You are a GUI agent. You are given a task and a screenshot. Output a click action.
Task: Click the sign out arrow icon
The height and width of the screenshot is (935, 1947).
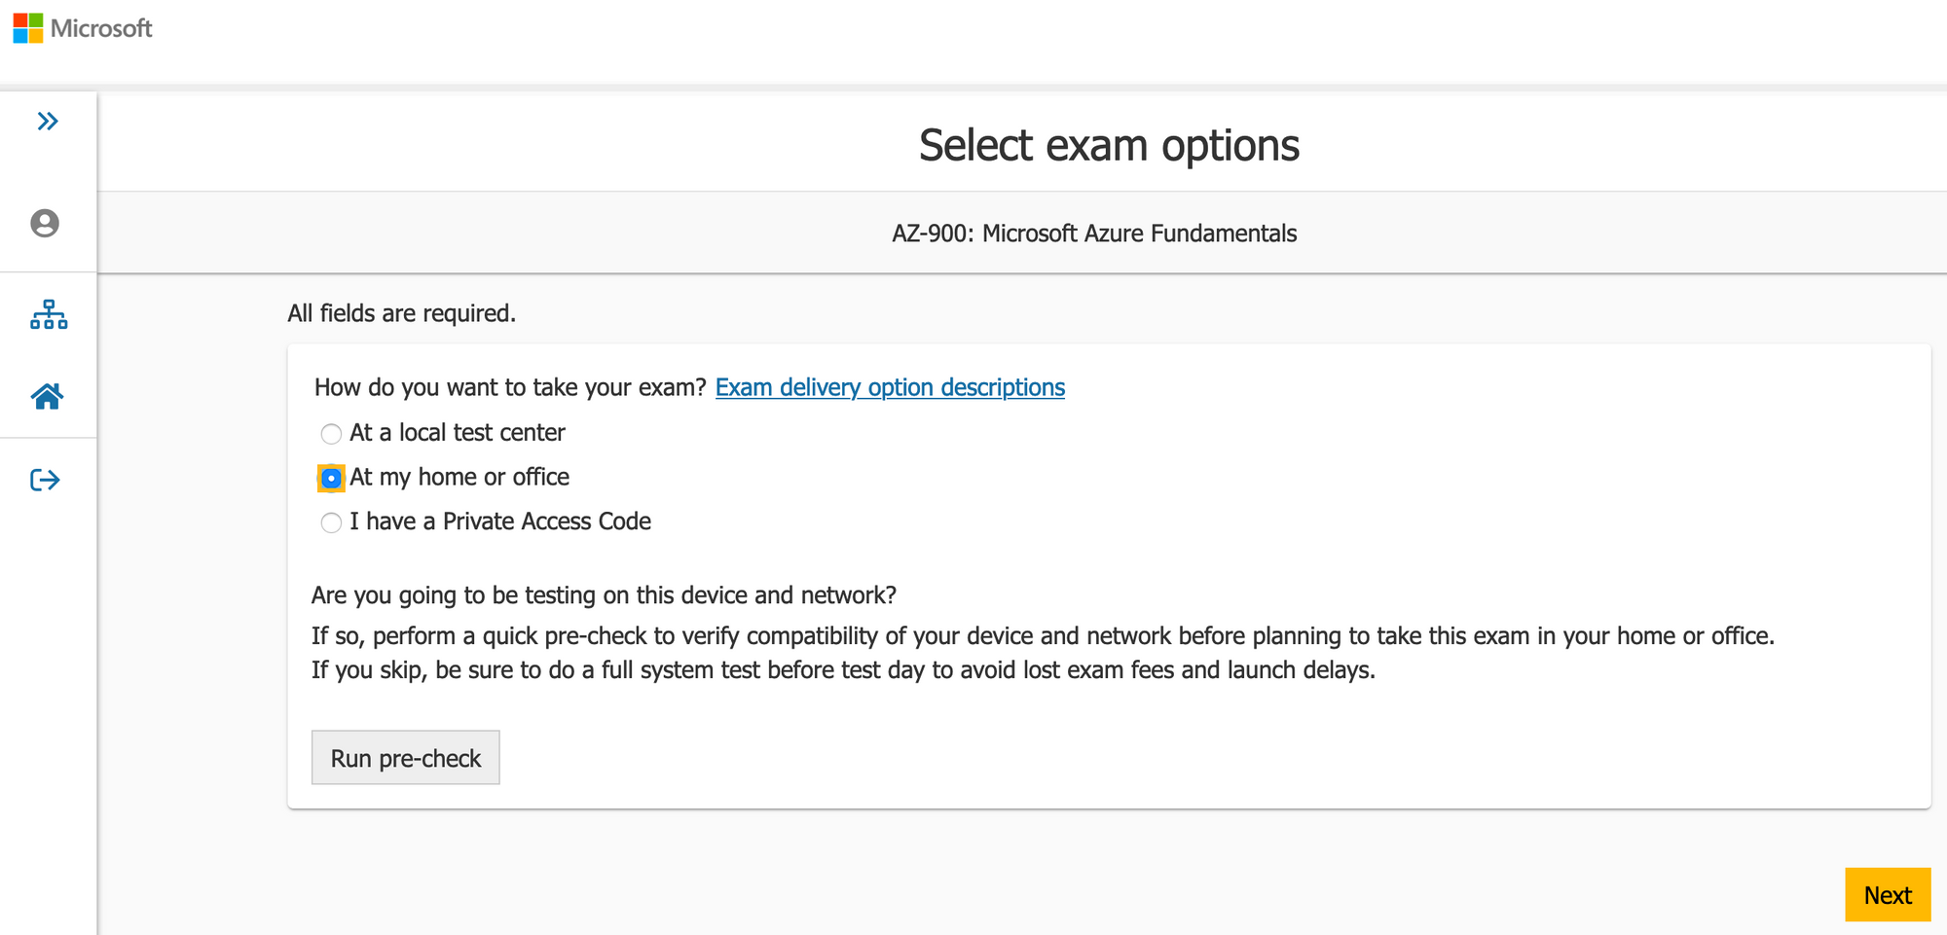tap(45, 480)
